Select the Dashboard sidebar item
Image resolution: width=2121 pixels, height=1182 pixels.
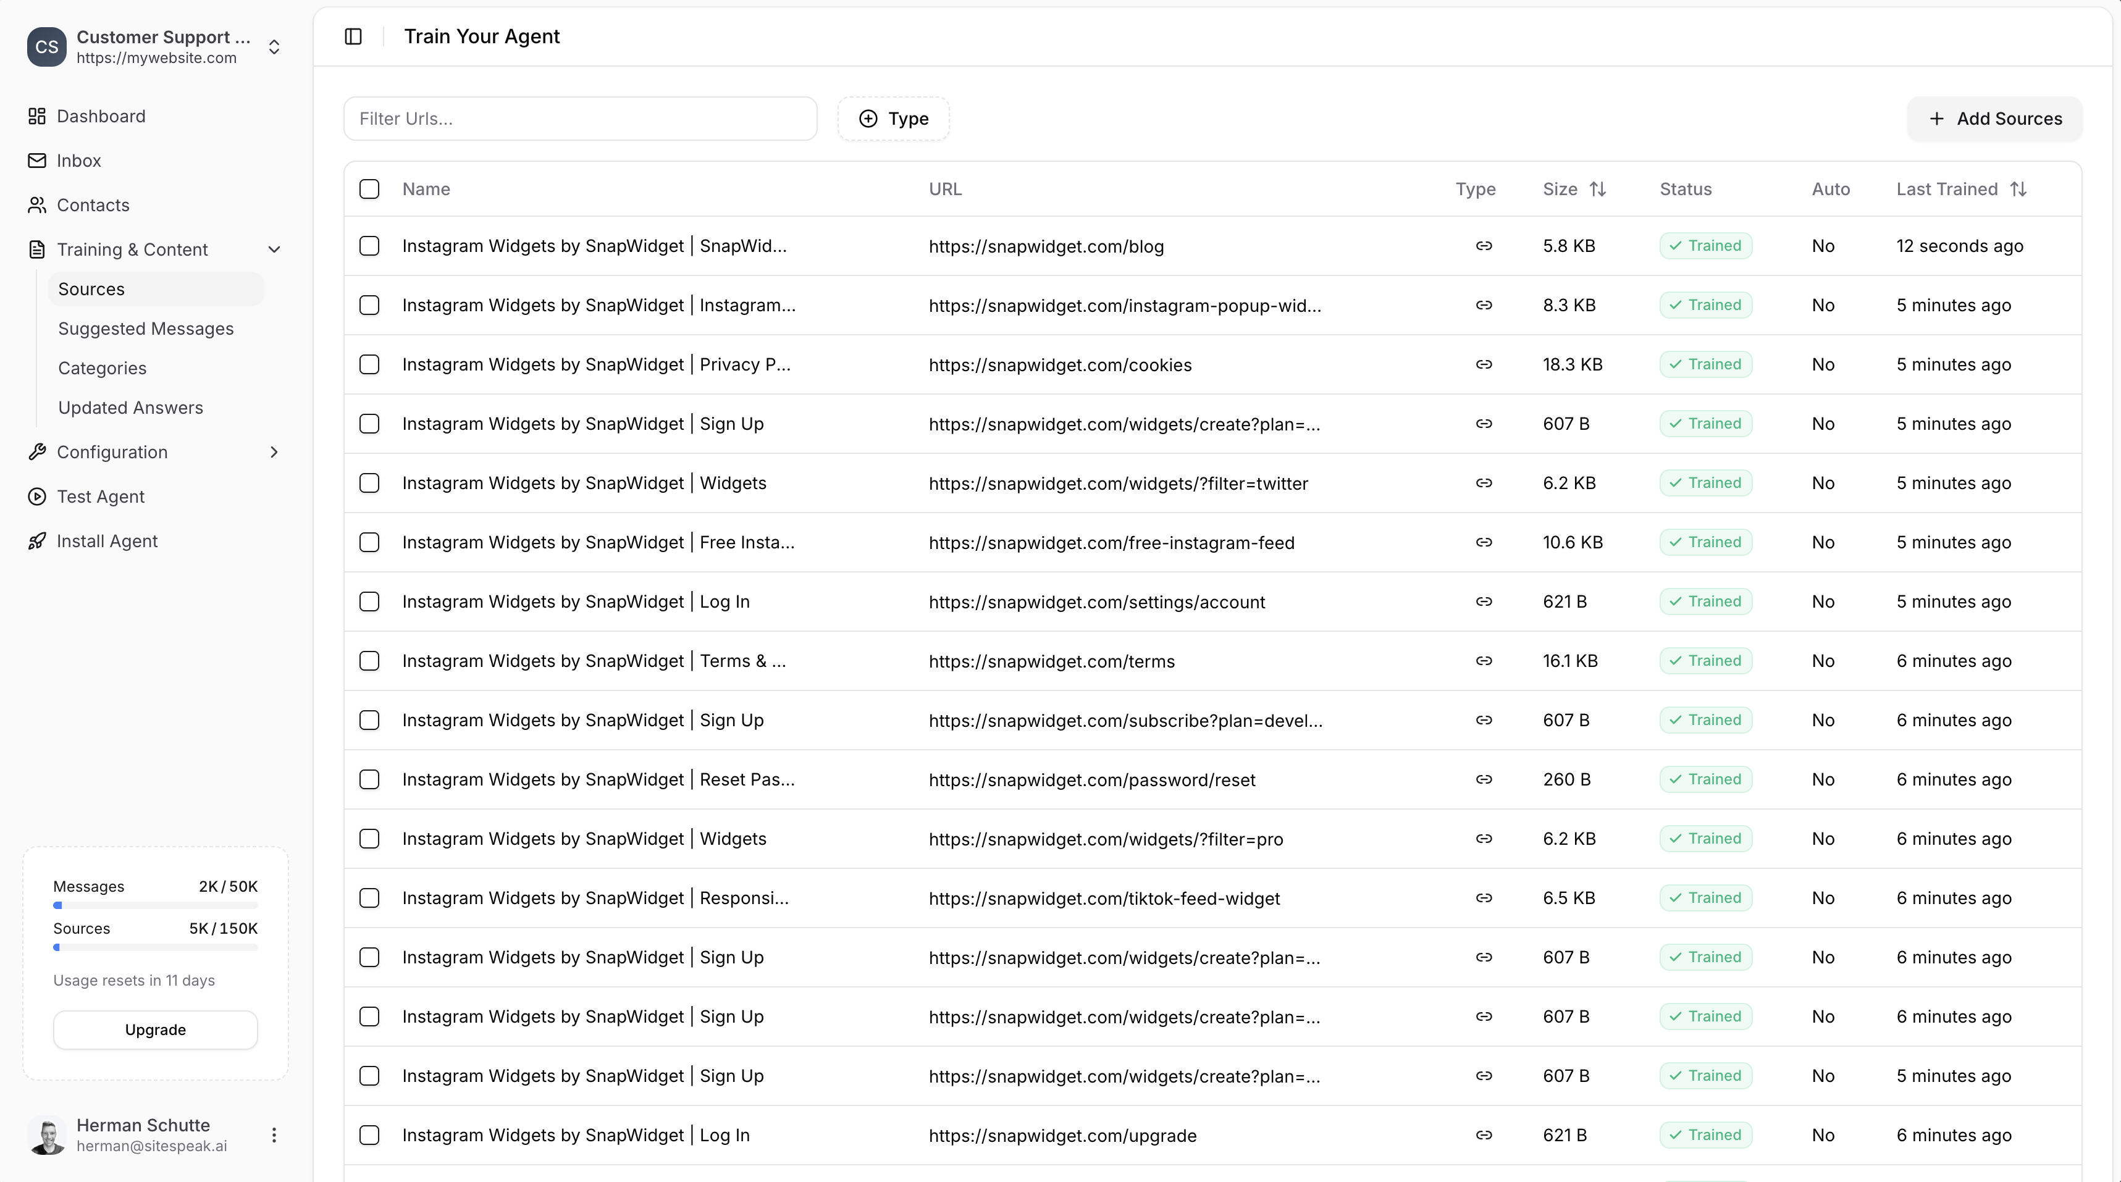(101, 116)
